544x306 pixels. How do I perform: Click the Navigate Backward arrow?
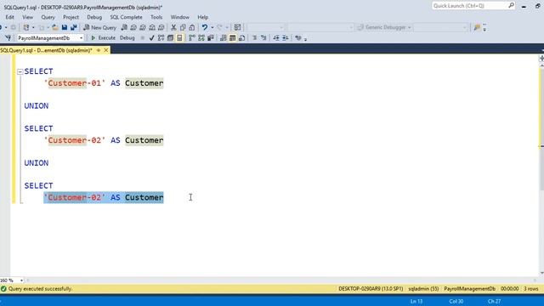pyautogui.click(x=2, y=27)
